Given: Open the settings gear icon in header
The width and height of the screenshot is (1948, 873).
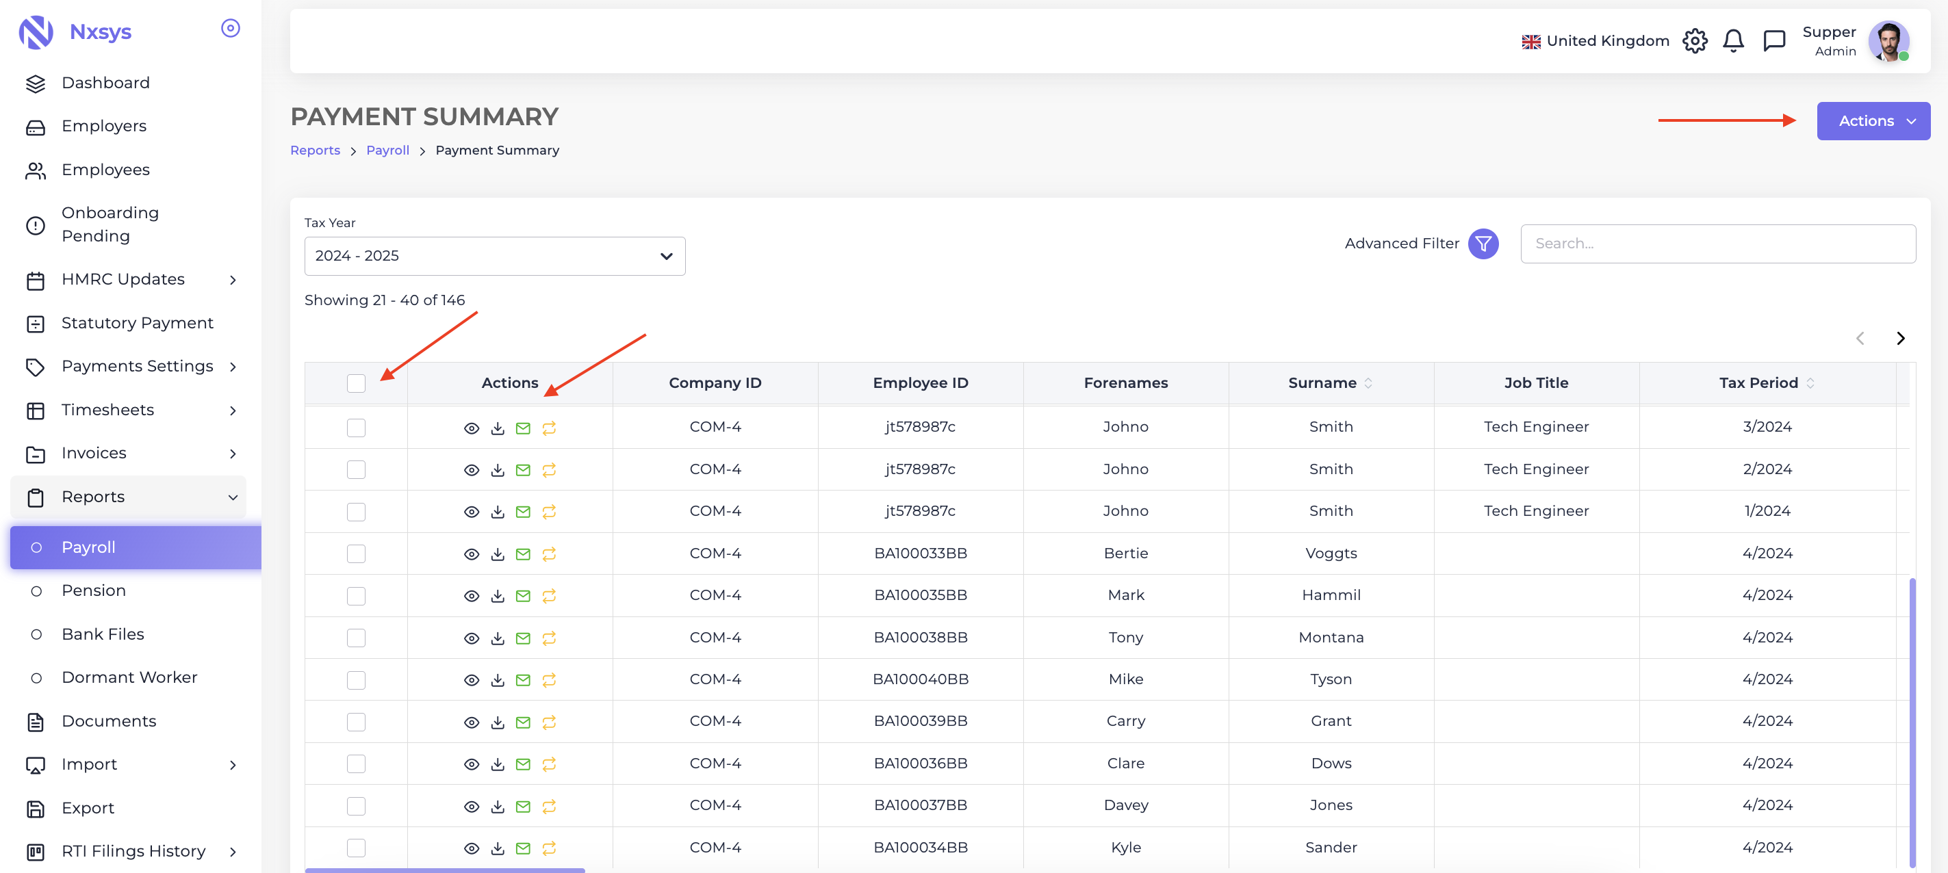Looking at the screenshot, I should 1695,41.
